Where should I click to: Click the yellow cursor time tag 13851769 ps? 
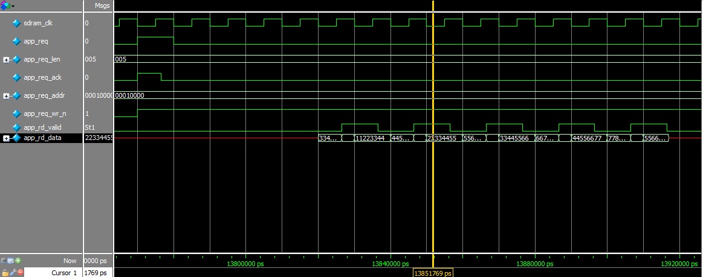[x=433, y=273]
